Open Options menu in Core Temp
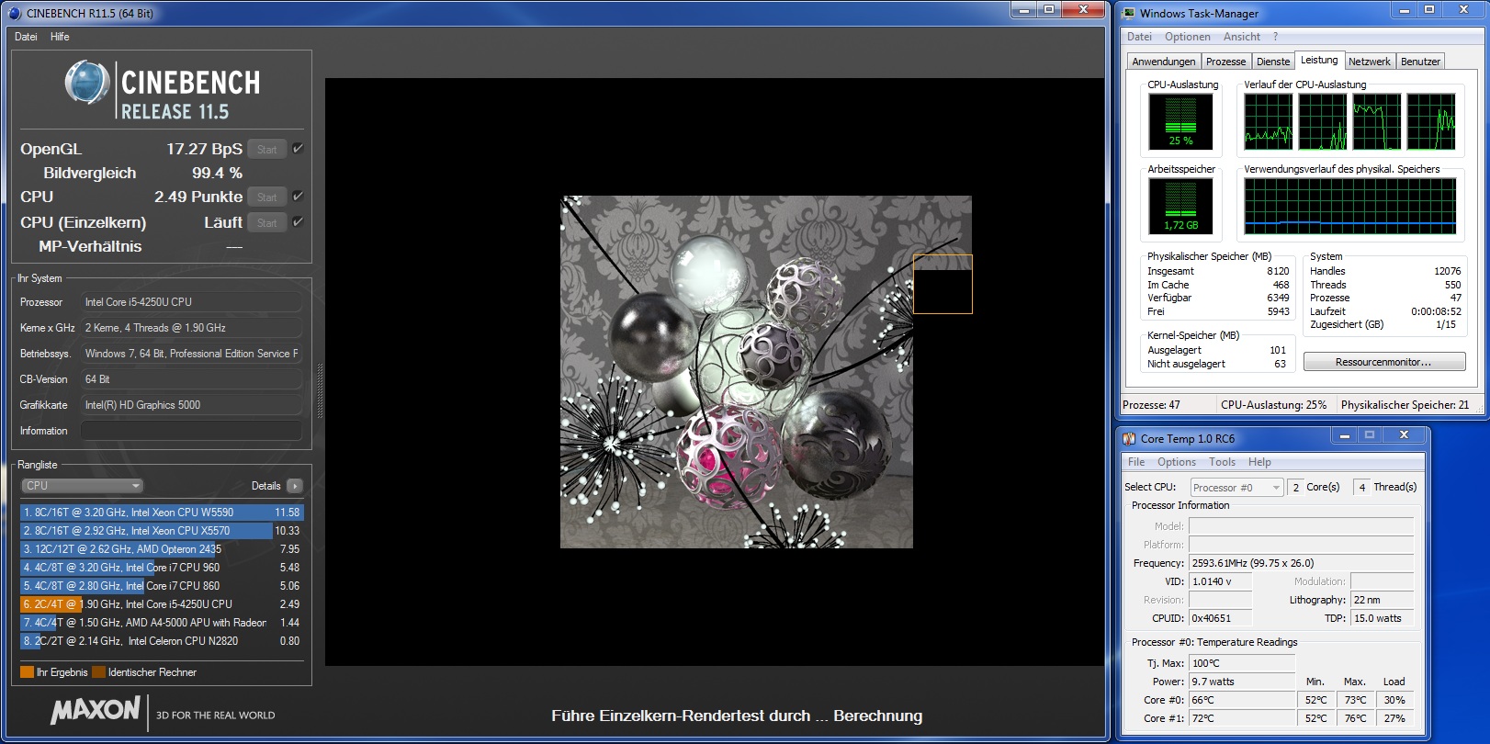Screen dimensions: 1490x744 pos(1177,462)
